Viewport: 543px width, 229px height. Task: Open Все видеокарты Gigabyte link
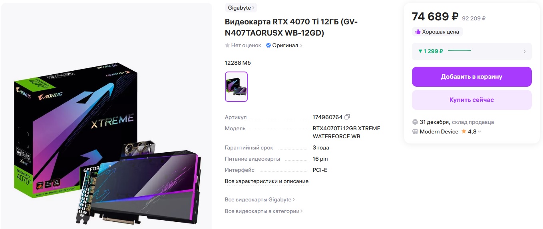(260, 199)
